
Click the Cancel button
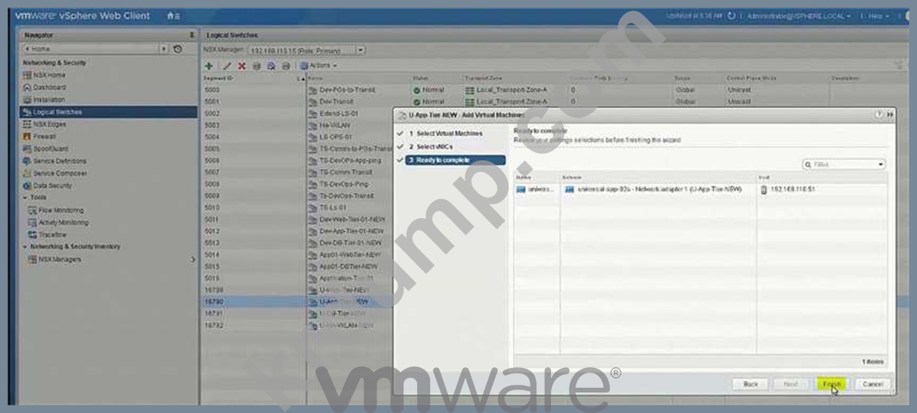pos(871,384)
